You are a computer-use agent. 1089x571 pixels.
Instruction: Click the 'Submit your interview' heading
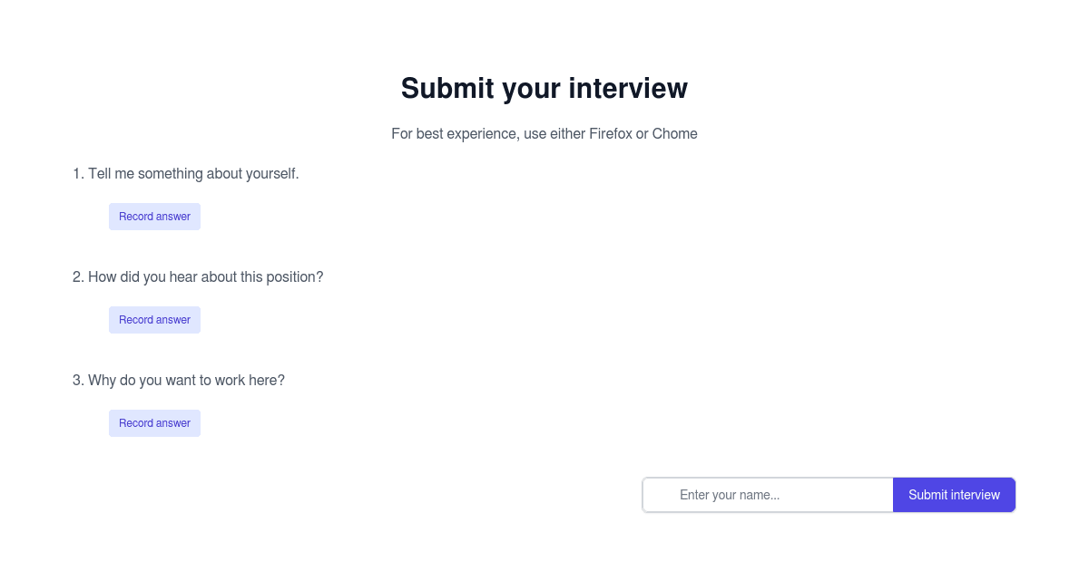(x=544, y=88)
